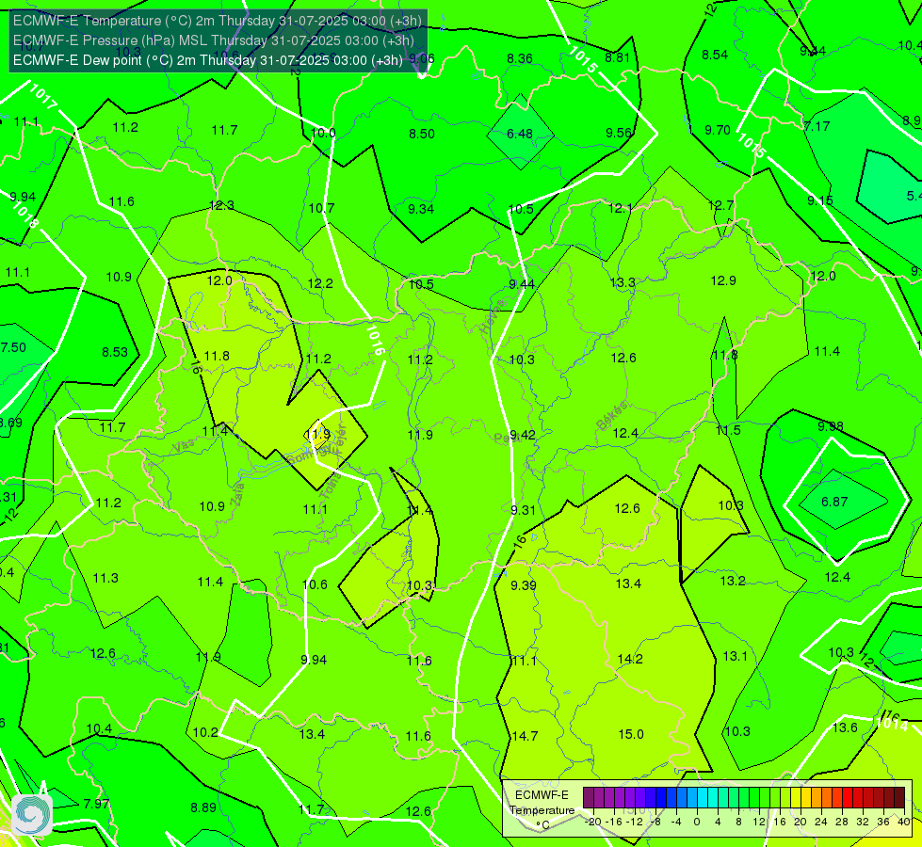Click the 7.97 temperature value
This screenshot has width=922, height=847.
pos(96,804)
